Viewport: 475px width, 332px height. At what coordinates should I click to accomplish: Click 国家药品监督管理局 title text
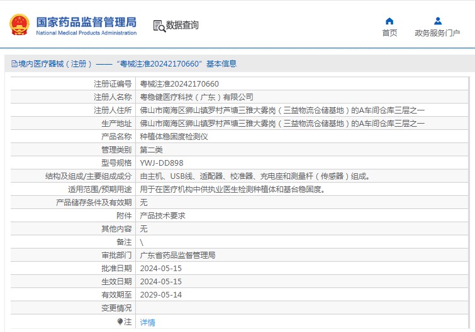(x=86, y=23)
